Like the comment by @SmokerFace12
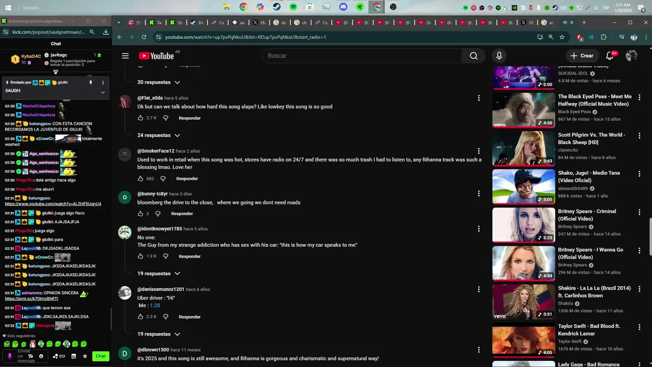 pos(141,178)
